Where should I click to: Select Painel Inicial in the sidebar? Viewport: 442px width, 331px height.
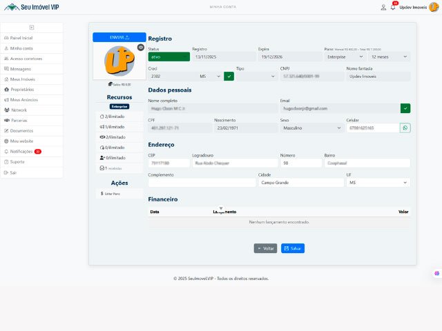21,38
